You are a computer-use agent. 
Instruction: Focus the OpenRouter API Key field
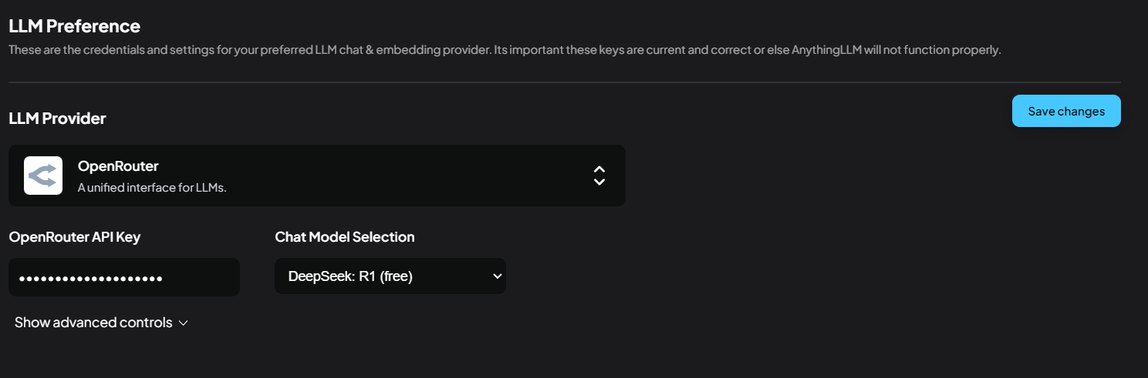pos(123,277)
